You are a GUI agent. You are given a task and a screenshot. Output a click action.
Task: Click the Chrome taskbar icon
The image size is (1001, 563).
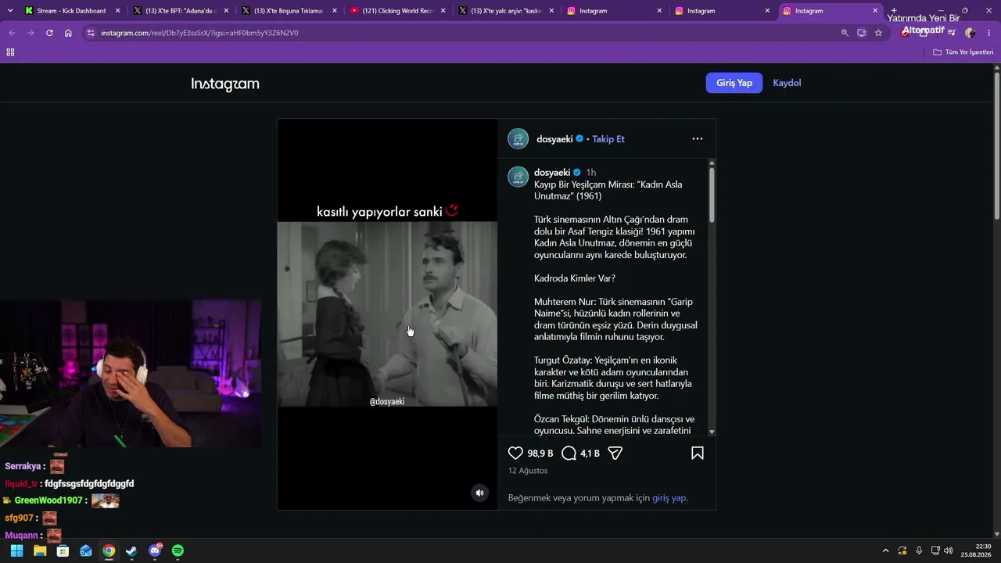(109, 550)
